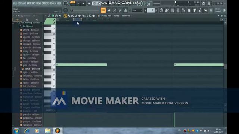Click the master pitch knob below volume
The image size is (239, 134).
point(65,10)
